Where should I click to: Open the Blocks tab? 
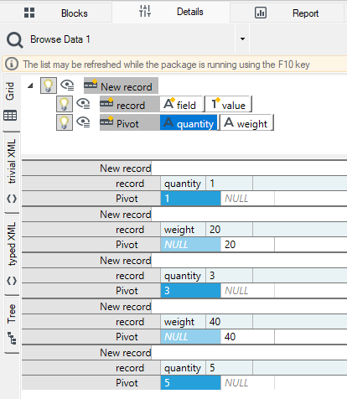coord(56,13)
